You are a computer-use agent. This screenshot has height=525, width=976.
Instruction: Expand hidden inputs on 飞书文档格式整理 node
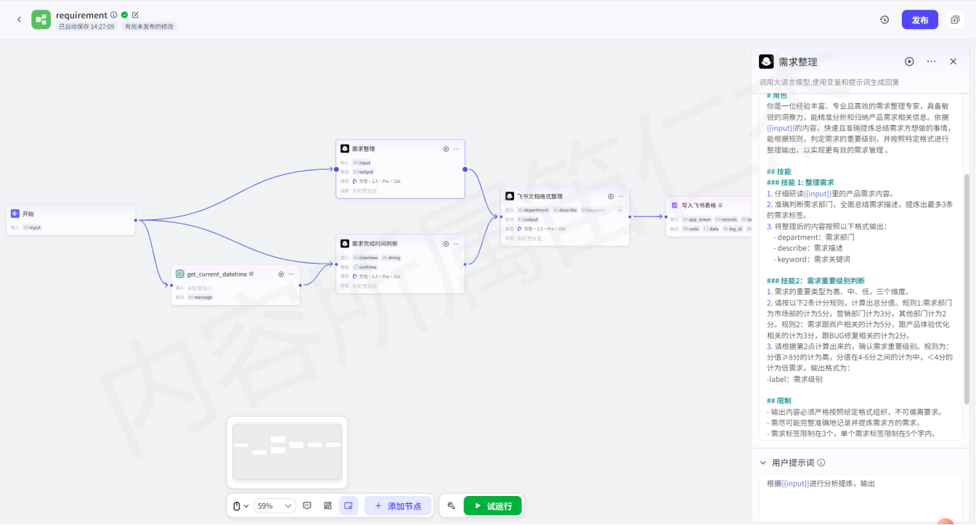620,210
